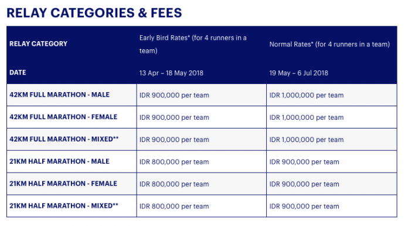Viewport: 408px width, 226px height.
Task: Select the 21KM Half Marathon - Male row
Action: click(202, 161)
